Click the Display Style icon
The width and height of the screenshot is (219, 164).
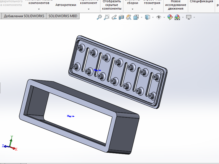point(147,18)
